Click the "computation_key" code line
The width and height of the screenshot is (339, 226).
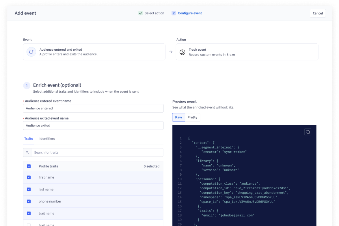click(x=244, y=193)
